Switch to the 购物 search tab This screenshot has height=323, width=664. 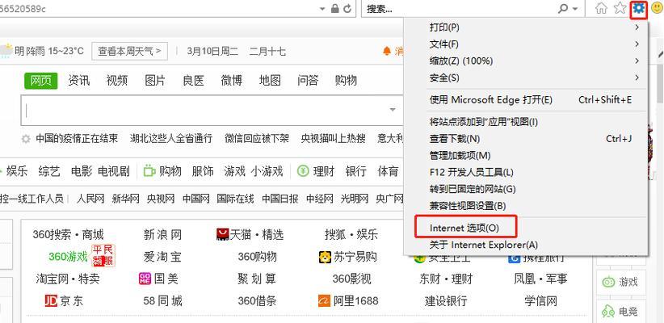coord(346,81)
